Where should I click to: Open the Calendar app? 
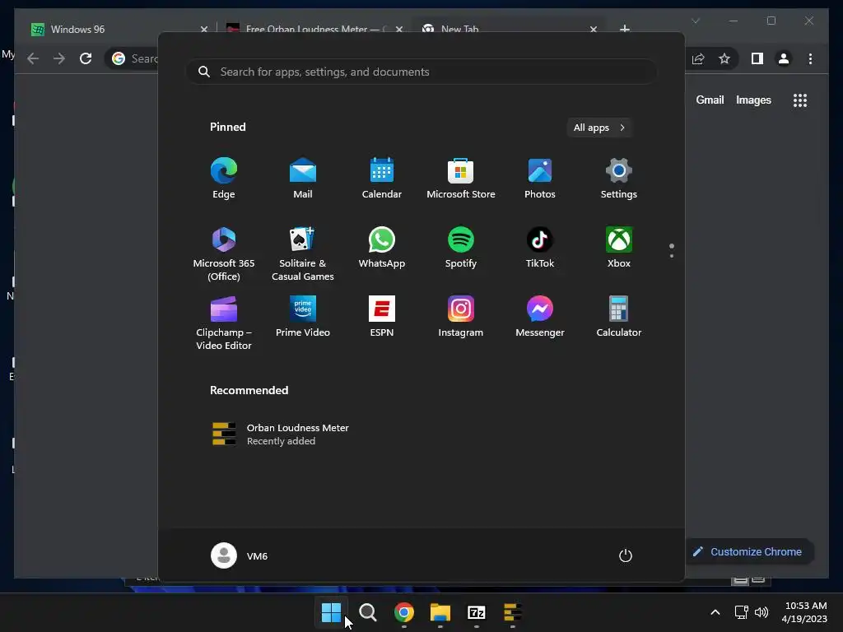pyautogui.click(x=382, y=179)
